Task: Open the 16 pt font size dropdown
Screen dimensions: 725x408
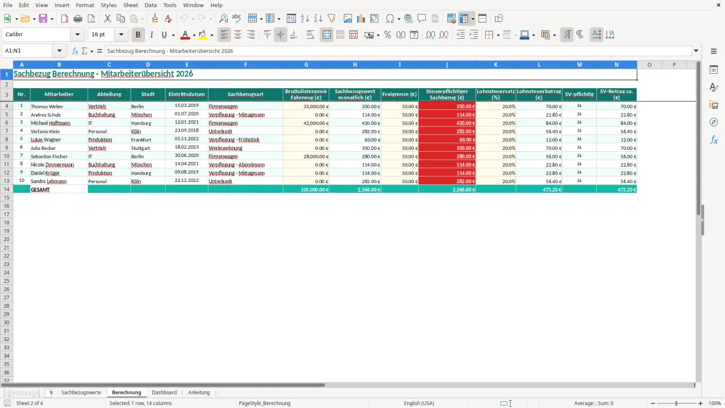Action: pos(121,35)
